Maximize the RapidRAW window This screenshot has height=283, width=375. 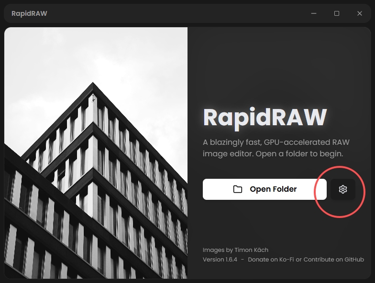tap(337, 13)
